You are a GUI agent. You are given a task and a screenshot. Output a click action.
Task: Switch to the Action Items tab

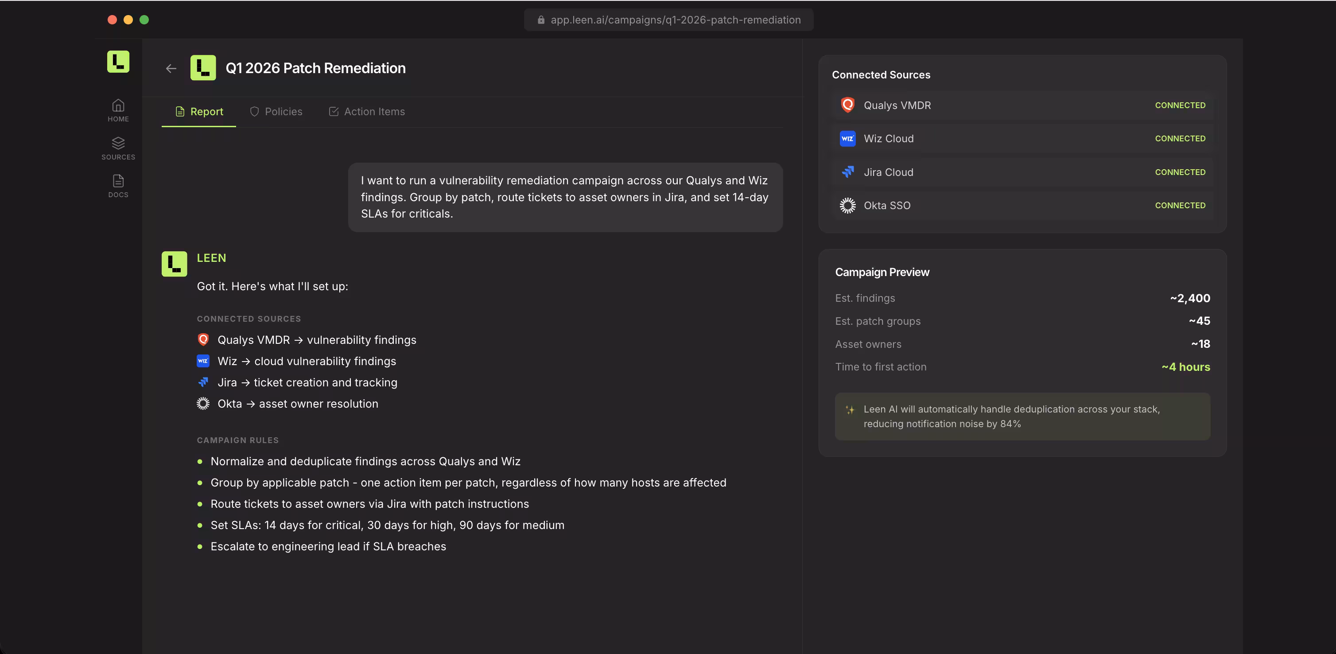click(x=367, y=112)
